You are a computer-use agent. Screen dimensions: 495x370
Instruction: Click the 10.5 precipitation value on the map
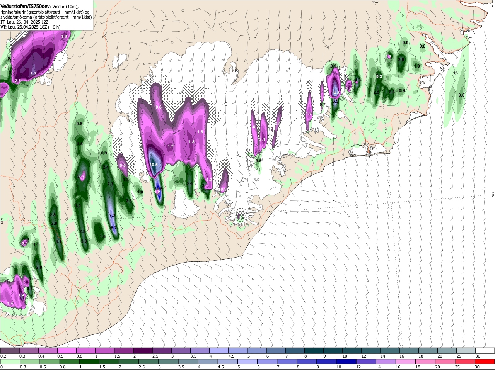click(x=154, y=165)
